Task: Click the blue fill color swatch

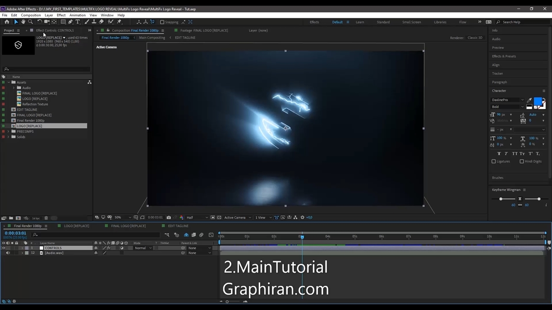Action: pyautogui.click(x=537, y=101)
